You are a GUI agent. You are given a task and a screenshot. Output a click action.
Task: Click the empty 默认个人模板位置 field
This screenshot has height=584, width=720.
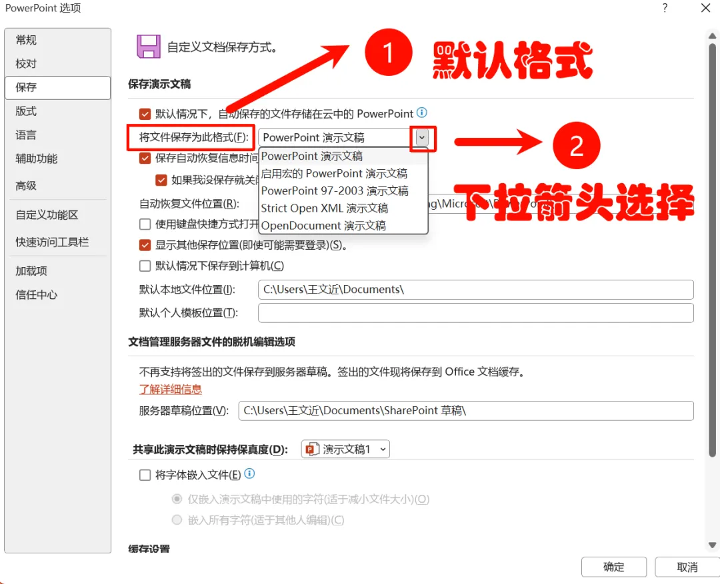pos(476,313)
